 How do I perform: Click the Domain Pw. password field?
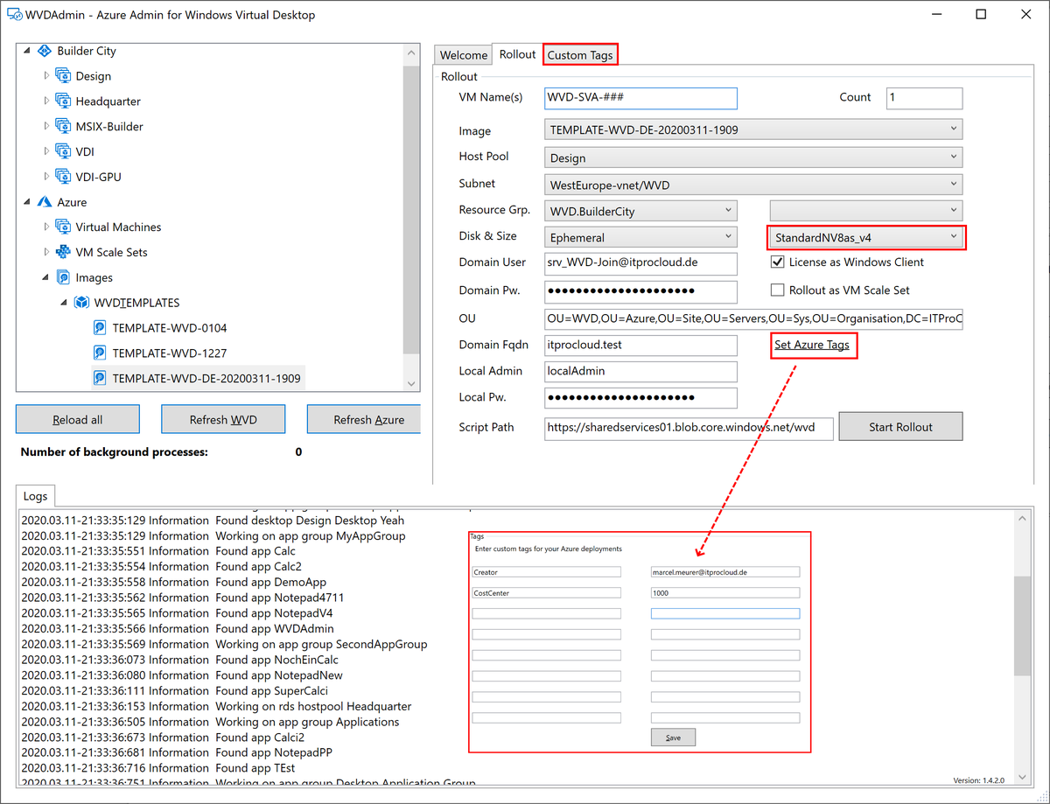coord(640,290)
